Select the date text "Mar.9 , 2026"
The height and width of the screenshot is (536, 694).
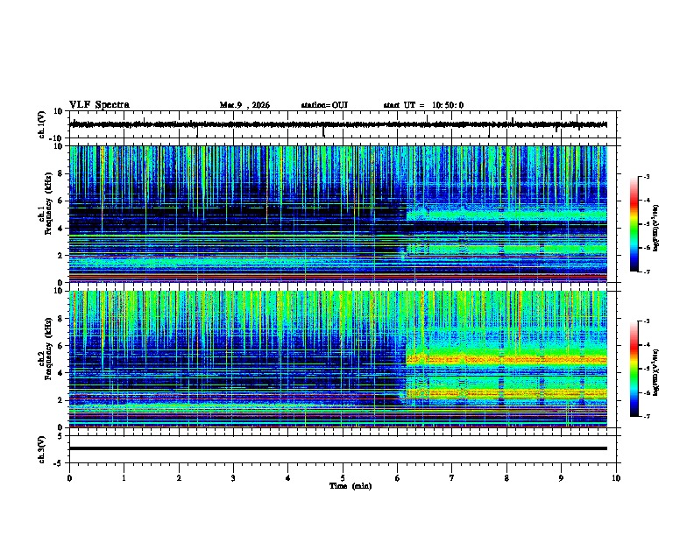(x=244, y=105)
